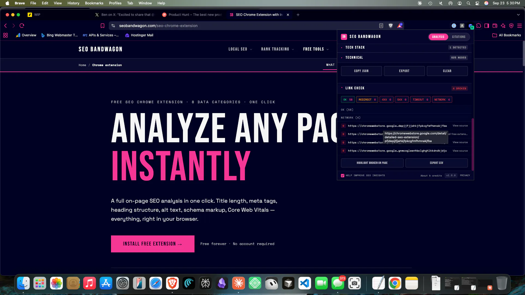This screenshot has height=295, width=525.
Task: Filter links by OK 58 chip
Action: click(348, 100)
